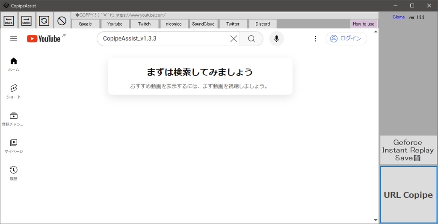Screen dimensions: 438x224
Task: Switch to the Youtube shortcut tab
Action: [115, 24]
